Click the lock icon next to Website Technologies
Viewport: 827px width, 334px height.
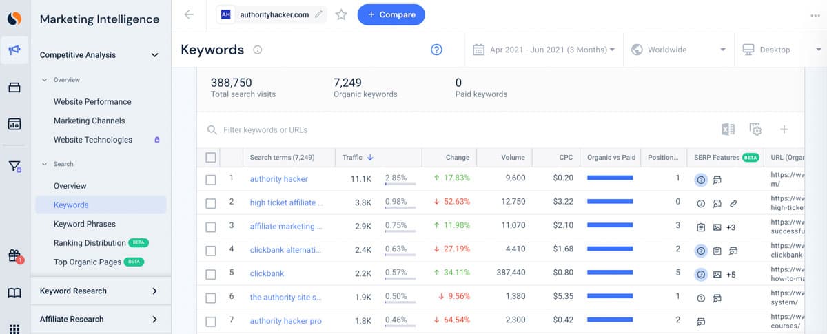157,140
